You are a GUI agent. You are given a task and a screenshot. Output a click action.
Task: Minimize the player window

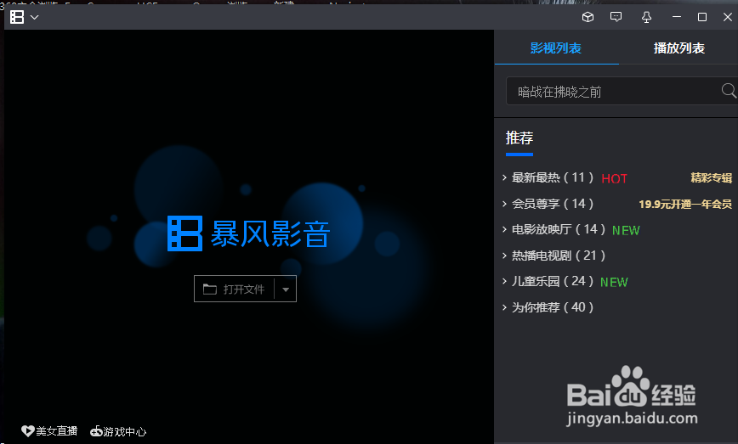(677, 17)
